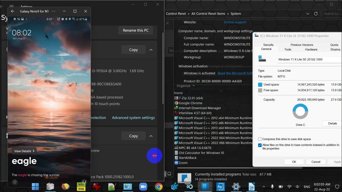Open the Tools tab

pyautogui.click(x=288, y=49)
